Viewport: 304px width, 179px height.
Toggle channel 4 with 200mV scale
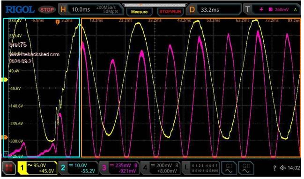tap(160, 168)
